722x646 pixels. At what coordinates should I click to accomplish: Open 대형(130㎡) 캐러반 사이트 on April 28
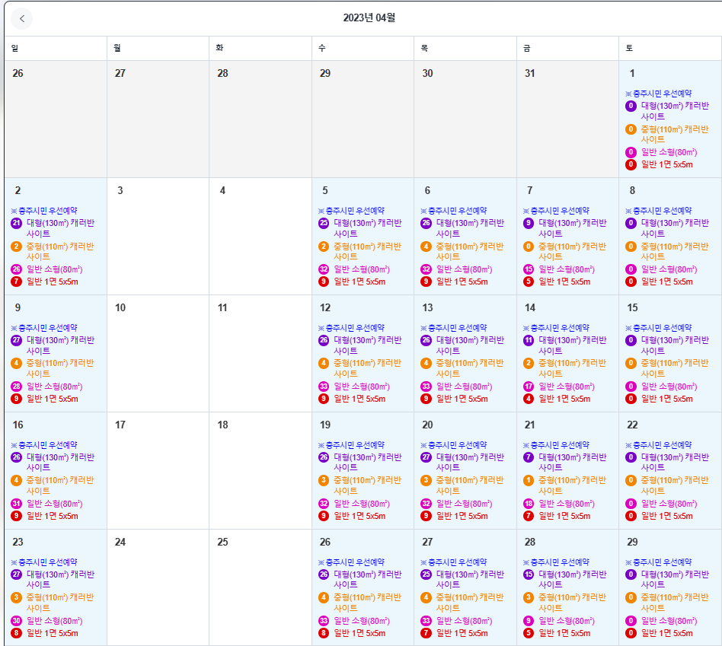(x=573, y=579)
